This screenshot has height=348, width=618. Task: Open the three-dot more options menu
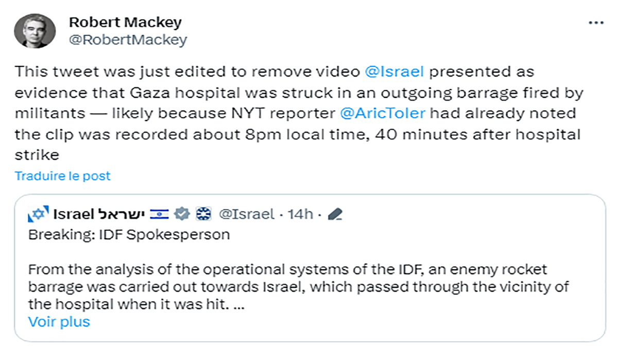(595, 23)
